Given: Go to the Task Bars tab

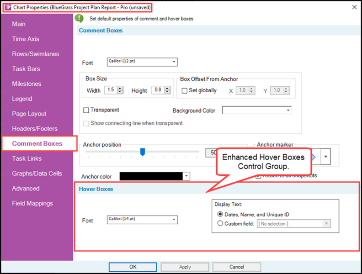Looking at the screenshot, I should [x=26, y=69].
